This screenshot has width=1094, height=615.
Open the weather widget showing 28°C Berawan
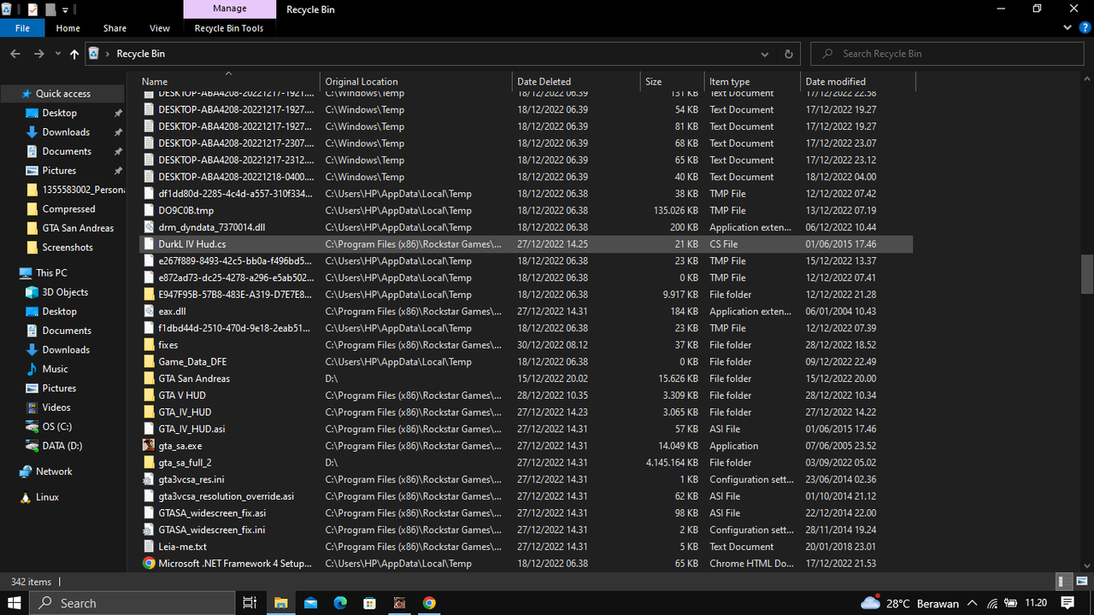pos(909,603)
